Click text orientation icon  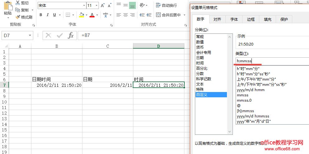coord(142,5)
